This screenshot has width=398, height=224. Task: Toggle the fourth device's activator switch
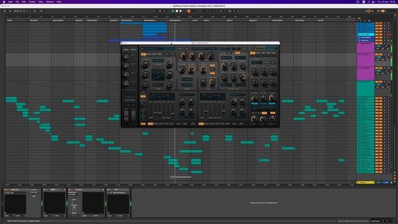tap(108, 190)
